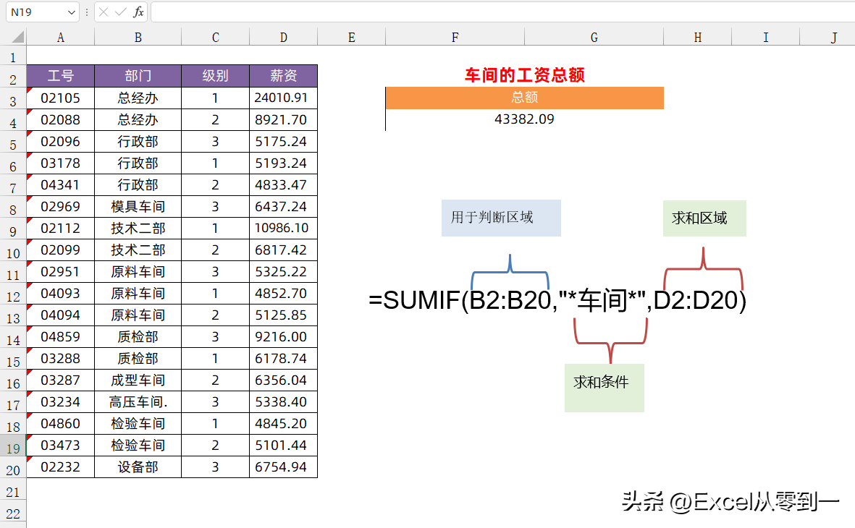
Task: Select column D header
Action: click(283, 38)
